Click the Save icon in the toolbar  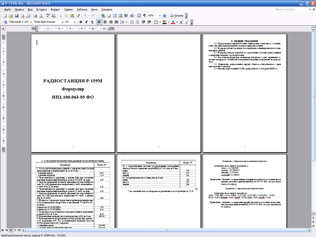pos(17,16)
